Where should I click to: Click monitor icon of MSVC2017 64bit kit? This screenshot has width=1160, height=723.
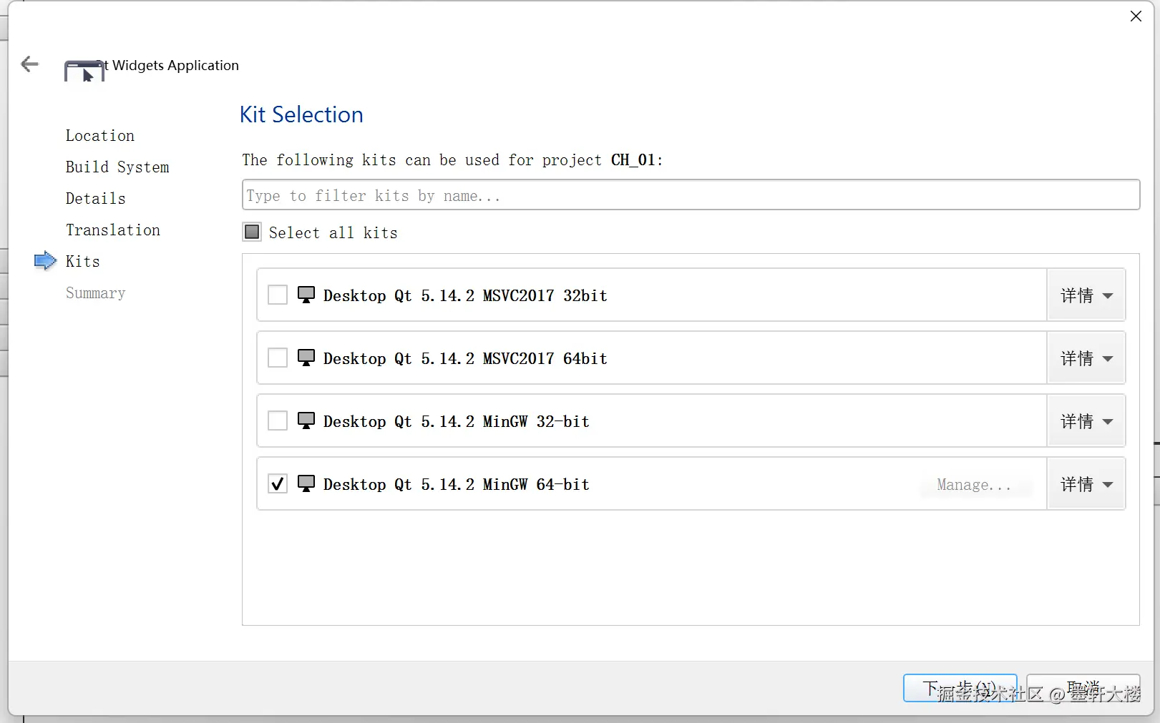coord(306,358)
